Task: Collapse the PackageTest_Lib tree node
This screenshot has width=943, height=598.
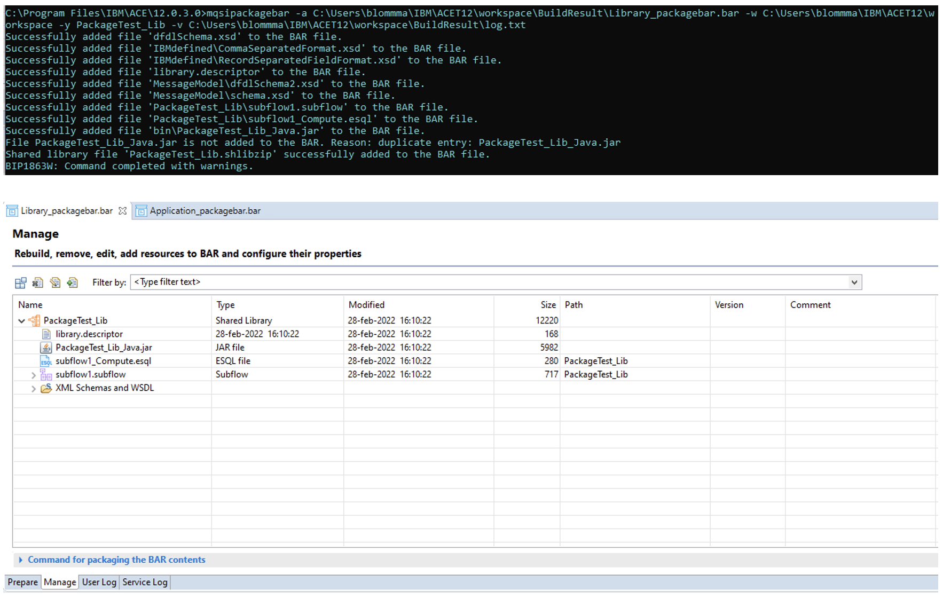Action: [x=21, y=321]
